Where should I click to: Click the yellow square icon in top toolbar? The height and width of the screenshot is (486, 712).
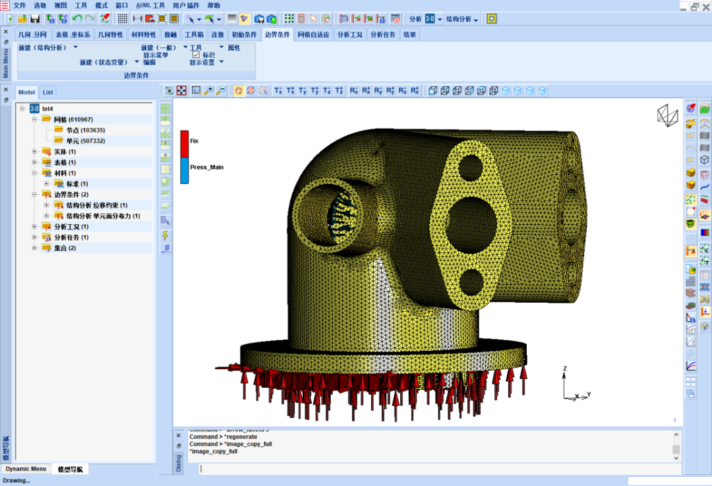click(491, 18)
